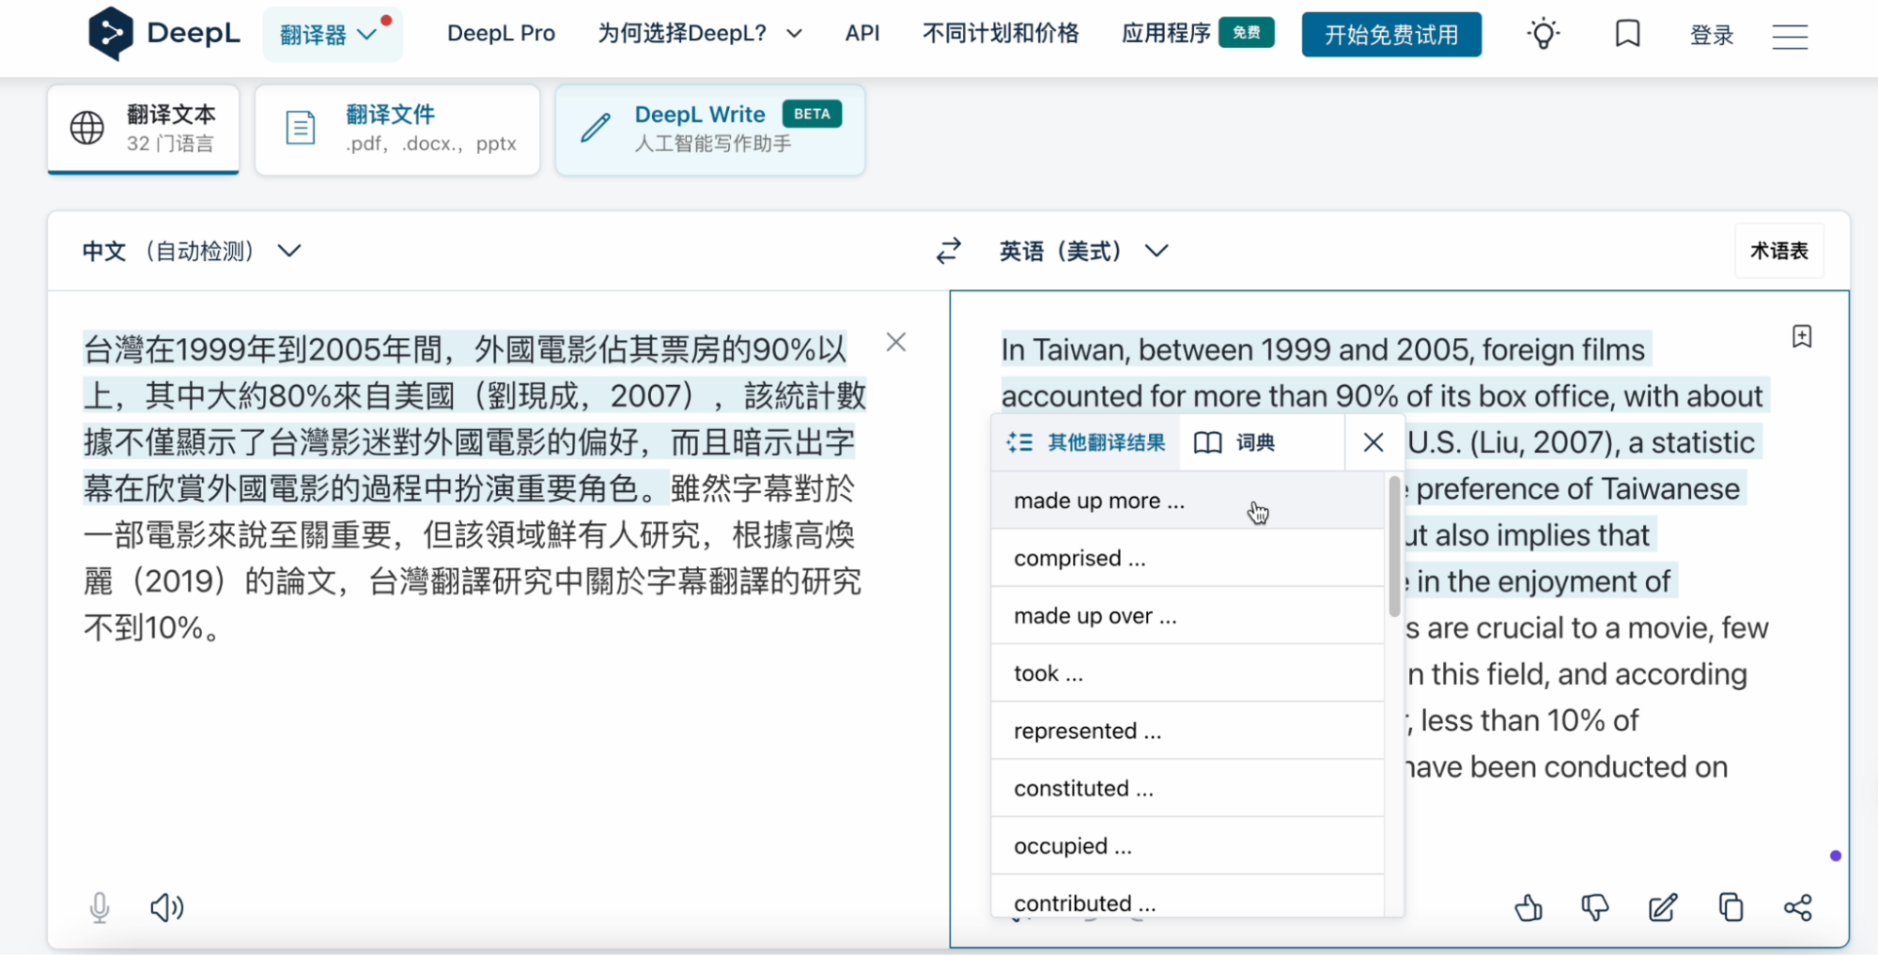
Task: Share the translation
Action: [1797, 907]
